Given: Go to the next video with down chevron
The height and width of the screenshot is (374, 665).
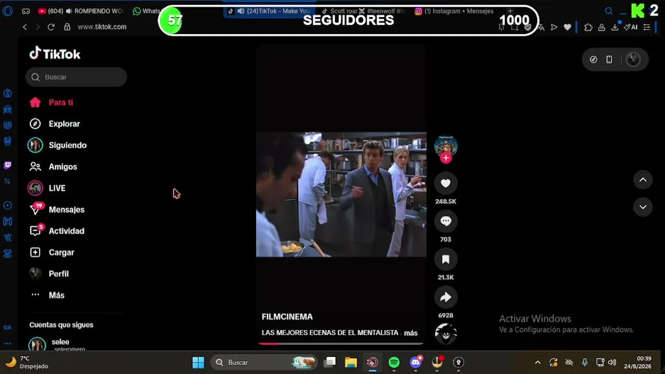Looking at the screenshot, I should [643, 207].
